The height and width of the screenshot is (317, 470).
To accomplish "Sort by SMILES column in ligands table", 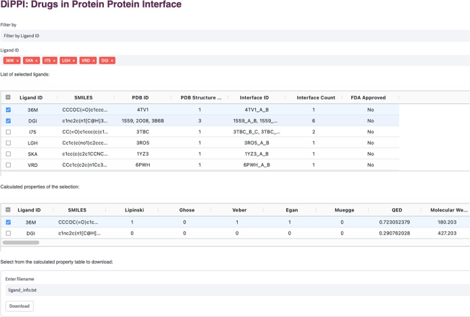I will 83,98.
